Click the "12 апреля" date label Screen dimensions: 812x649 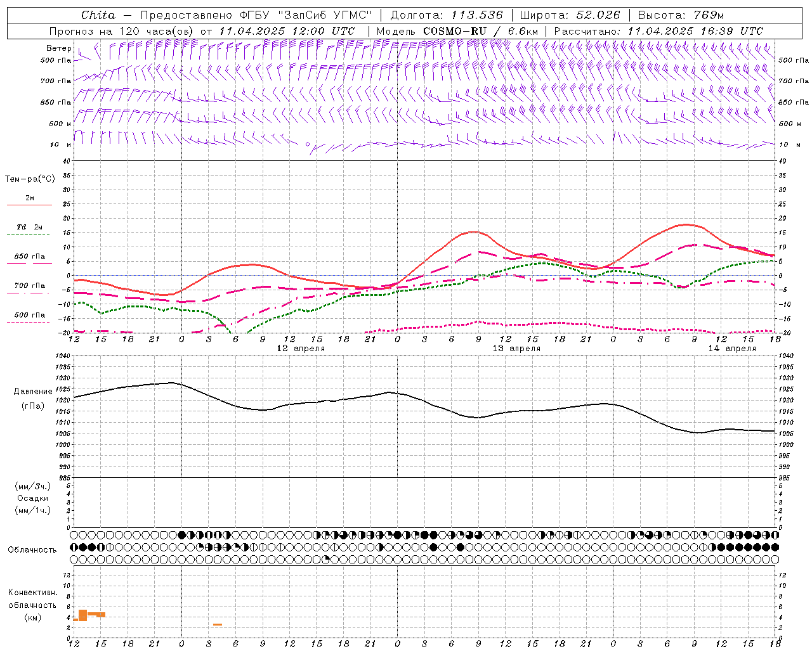[301, 349]
